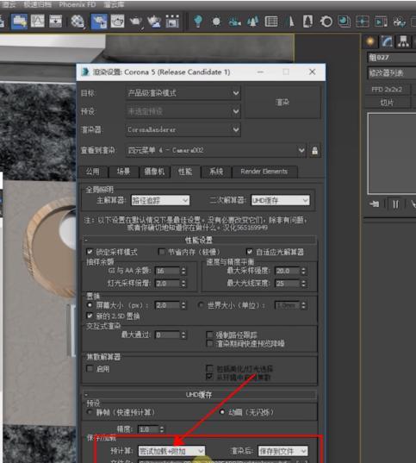Switch to the 场景 tab
This screenshot has width=416, height=463.
[123, 172]
